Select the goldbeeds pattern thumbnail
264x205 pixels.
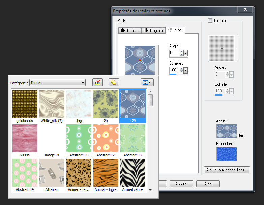[x=25, y=104]
